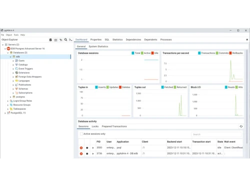This screenshot has width=250, height=187.
Task: Open the File menu
Action: 2,35
